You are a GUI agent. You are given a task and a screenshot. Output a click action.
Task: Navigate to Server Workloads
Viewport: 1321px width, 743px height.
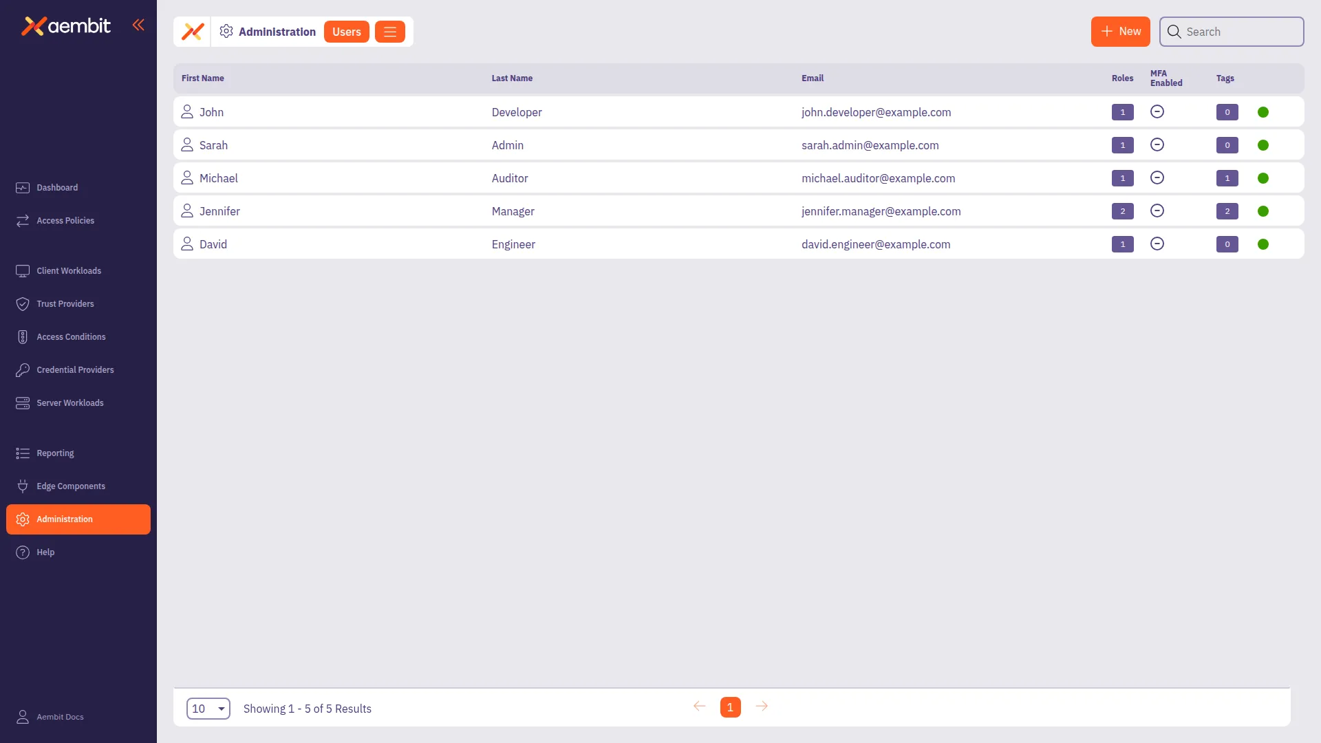click(70, 402)
